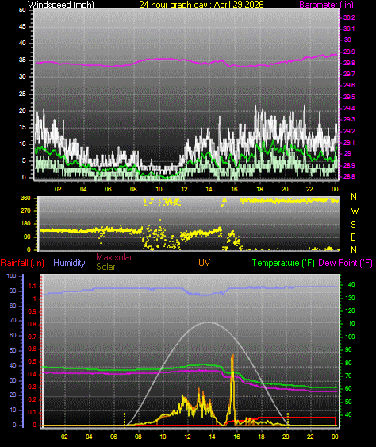
Task: Click the 18 hour marker on bottom graph
Action: pos(261,437)
